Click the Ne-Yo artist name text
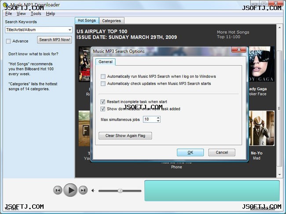The width and height of the screenshot is (286, 214). (x=257, y=153)
